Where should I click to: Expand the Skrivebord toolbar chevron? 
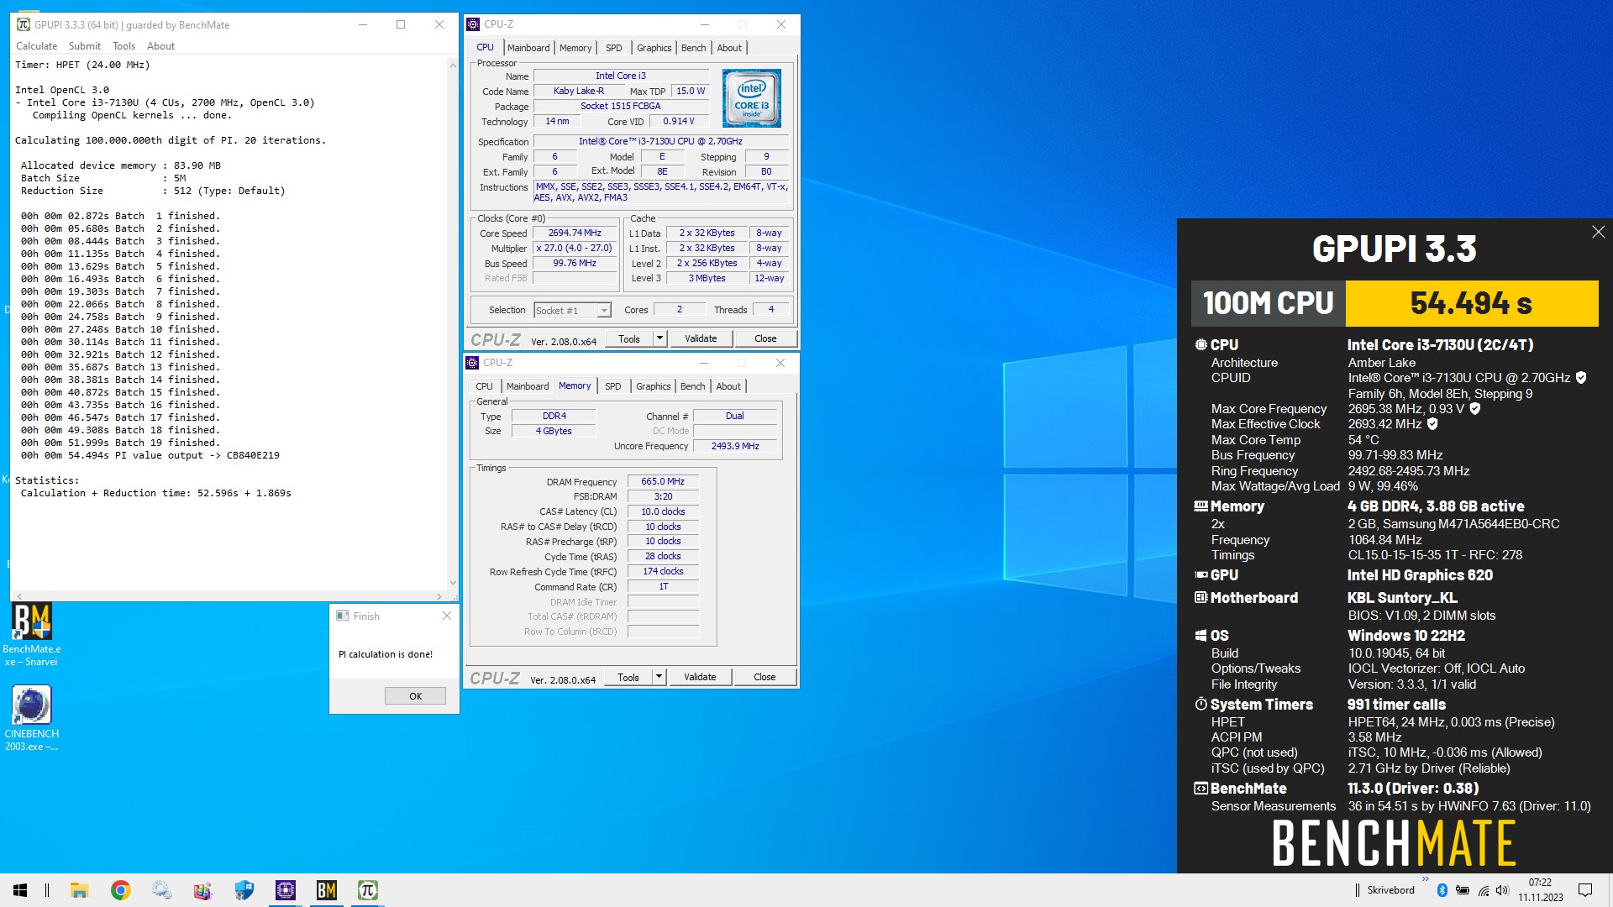(x=1425, y=879)
